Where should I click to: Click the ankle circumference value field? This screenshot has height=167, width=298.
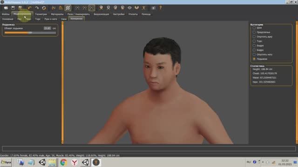(47, 28)
